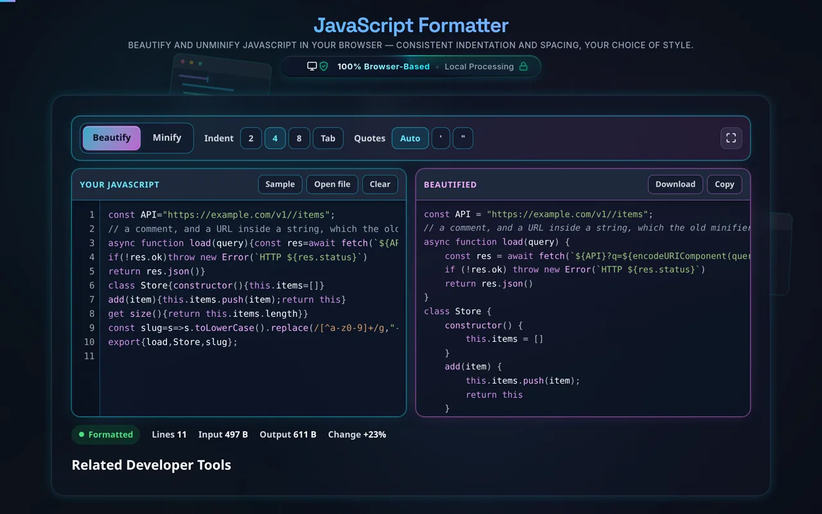The width and height of the screenshot is (822, 514).
Task: Set indent to 2 spaces
Action: pos(251,138)
